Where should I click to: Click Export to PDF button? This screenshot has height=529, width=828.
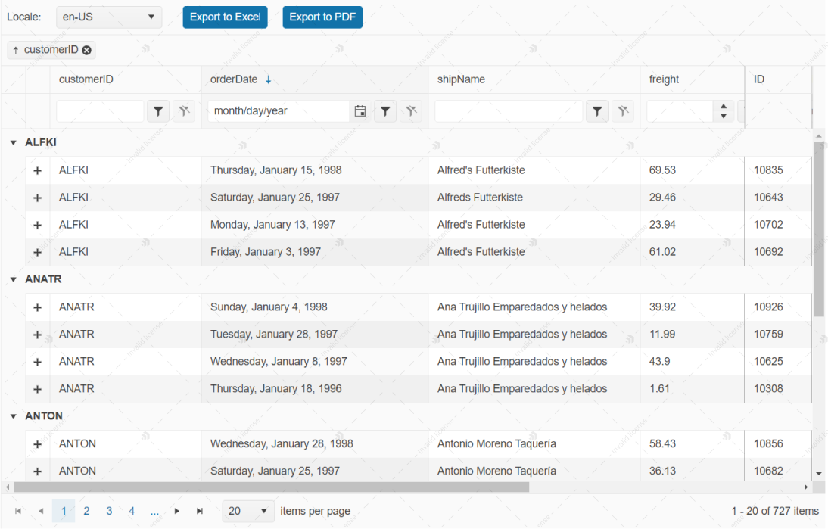pos(322,17)
